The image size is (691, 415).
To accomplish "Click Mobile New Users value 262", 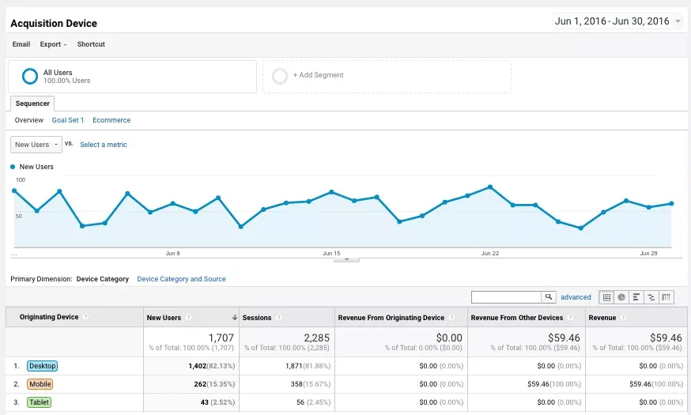I will click(200, 383).
